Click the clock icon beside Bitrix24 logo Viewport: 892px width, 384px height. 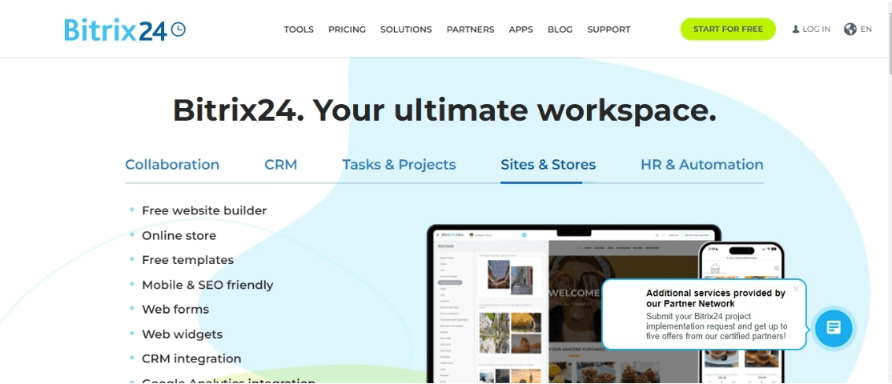tap(179, 29)
